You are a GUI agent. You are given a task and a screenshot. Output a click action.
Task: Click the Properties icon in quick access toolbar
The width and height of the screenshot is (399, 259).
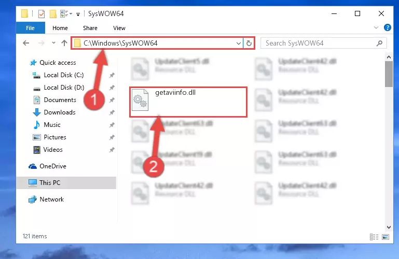[41, 13]
